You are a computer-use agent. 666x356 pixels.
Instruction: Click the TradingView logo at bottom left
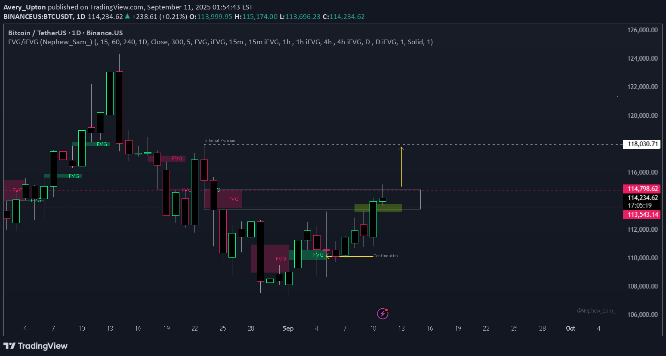(35, 346)
